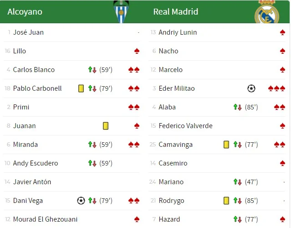This screenshot has height=228, width=291.
Task: Click Carlos Blanco's substitution arrows icon
Action: (x=92, y=70)
